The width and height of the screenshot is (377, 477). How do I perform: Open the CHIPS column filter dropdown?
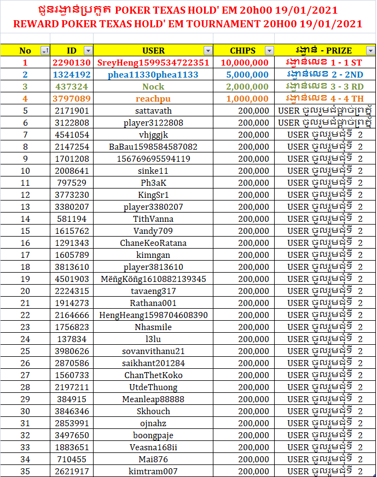pyautogui.click(x=270, y=50)
